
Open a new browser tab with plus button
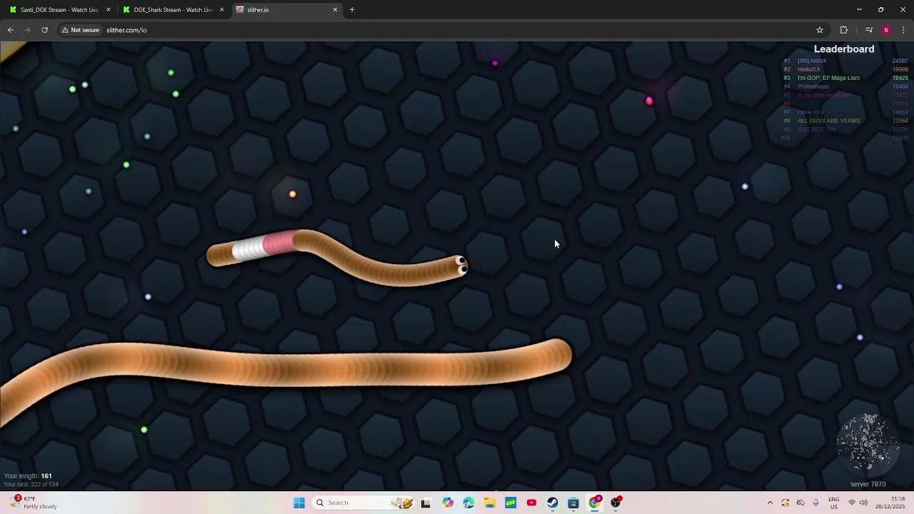pyautogui.click(x=352, y=10)
